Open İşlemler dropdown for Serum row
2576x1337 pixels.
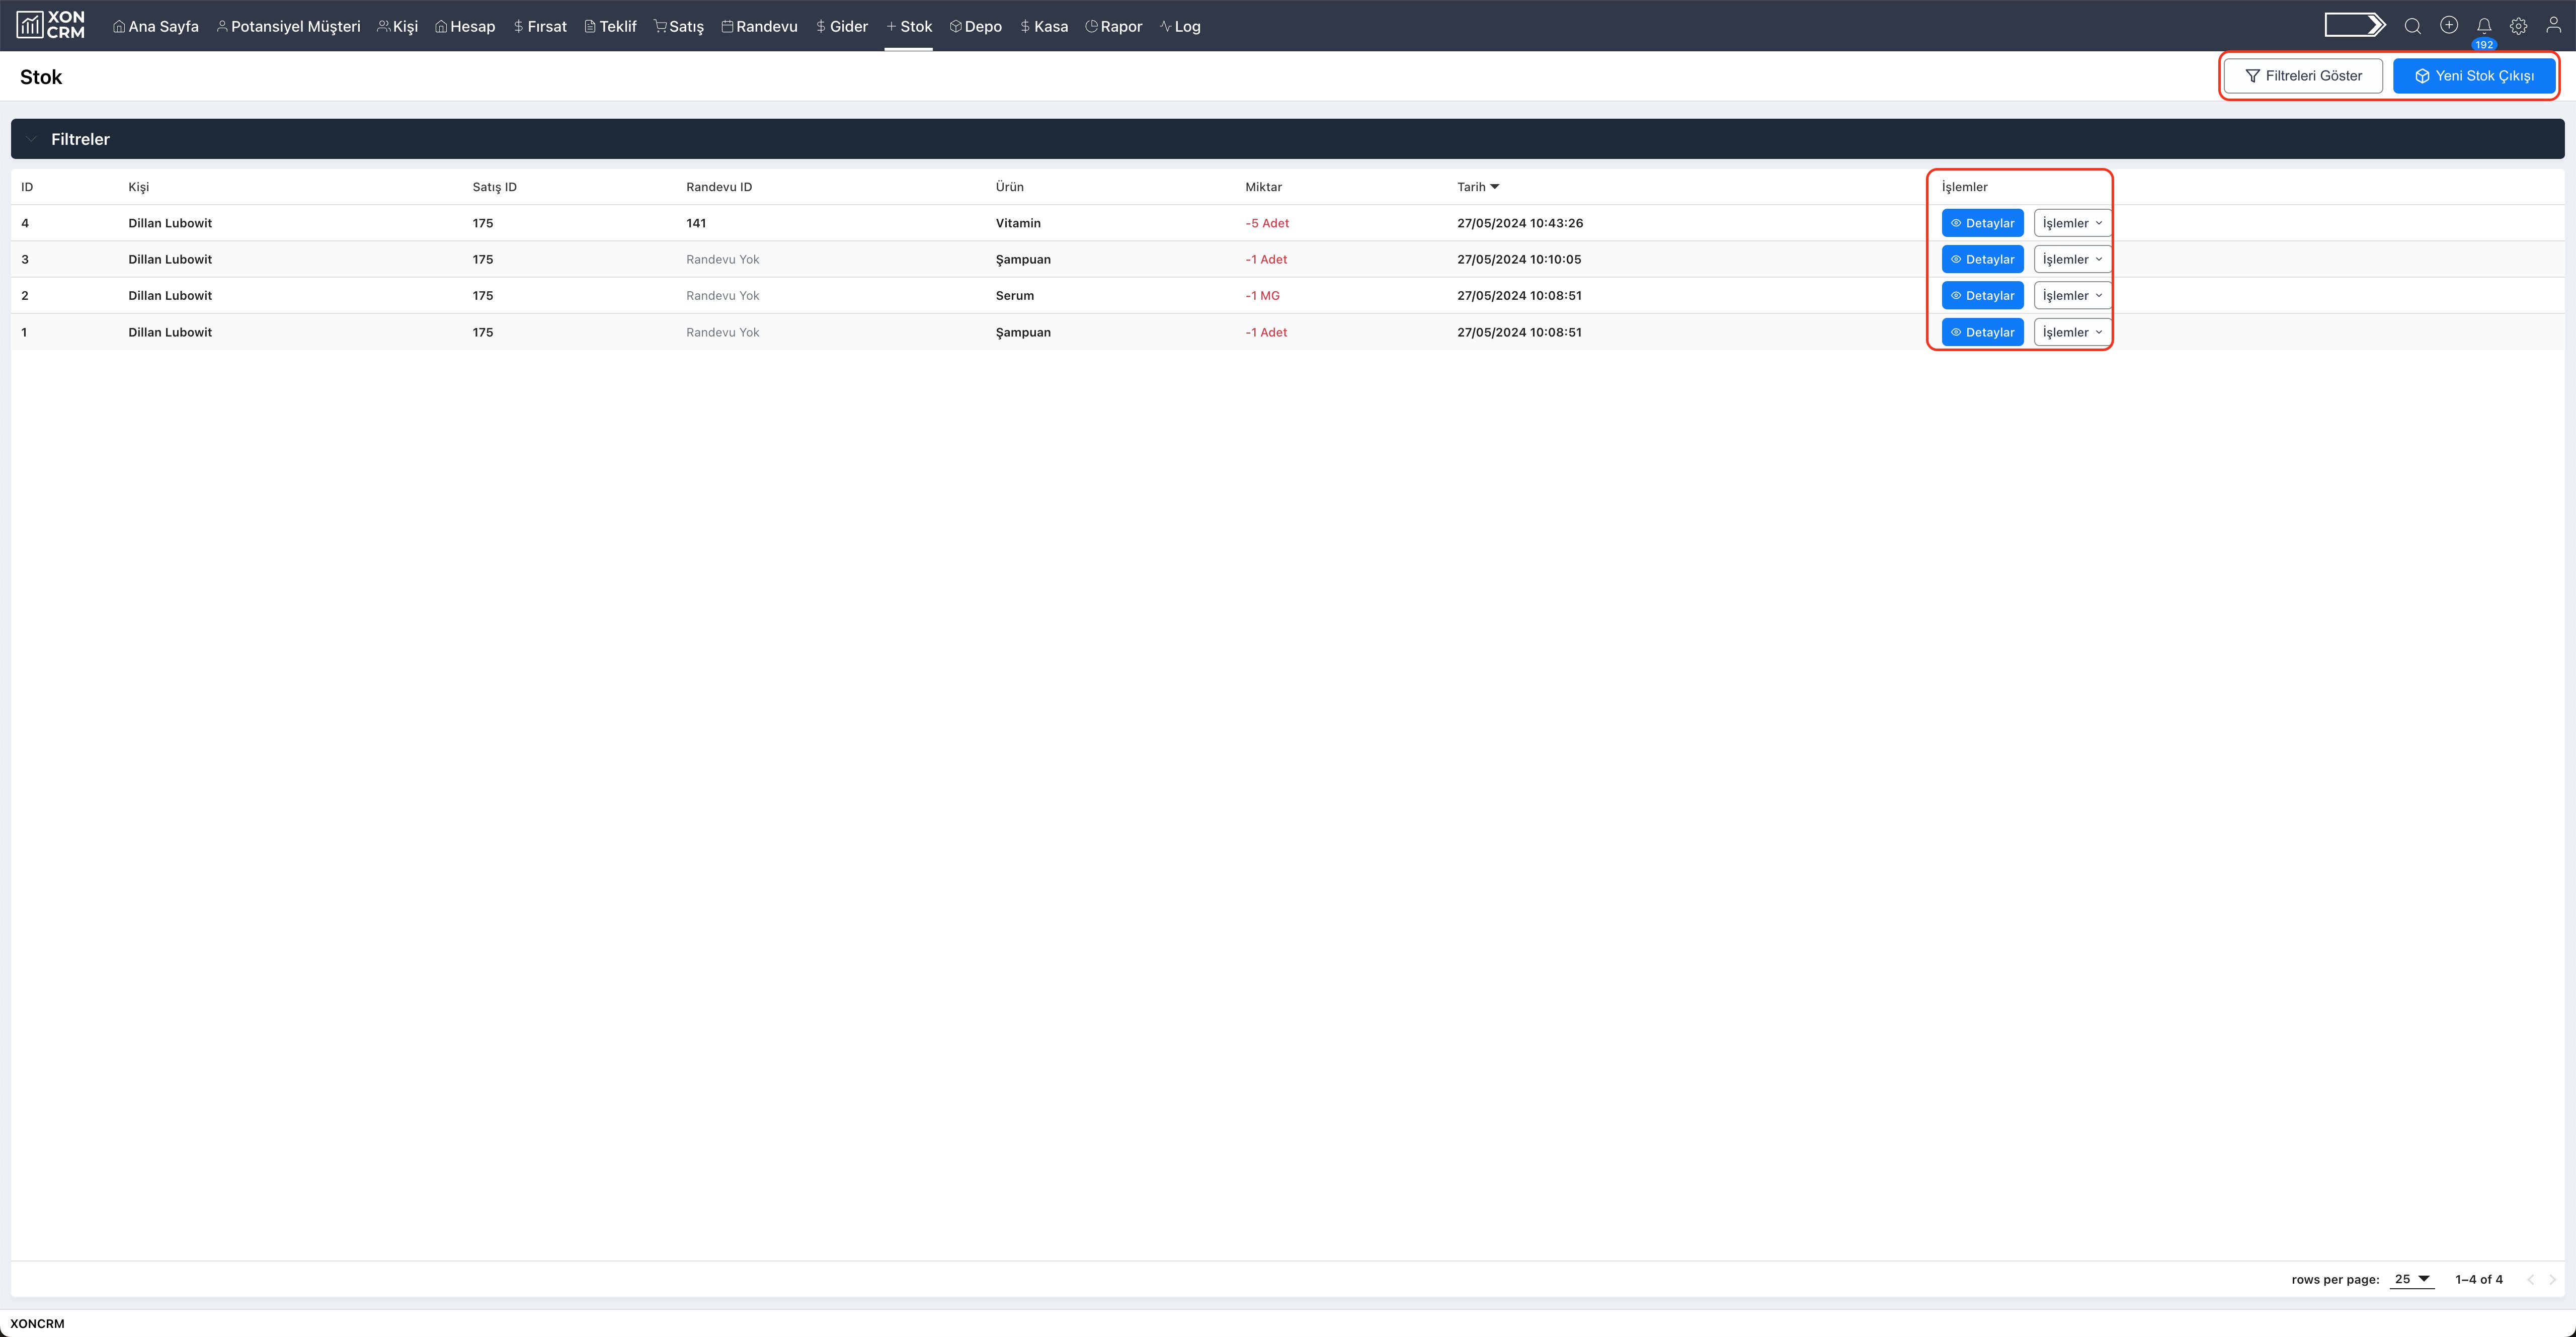pyautogui.click(x=2072, y=295)
